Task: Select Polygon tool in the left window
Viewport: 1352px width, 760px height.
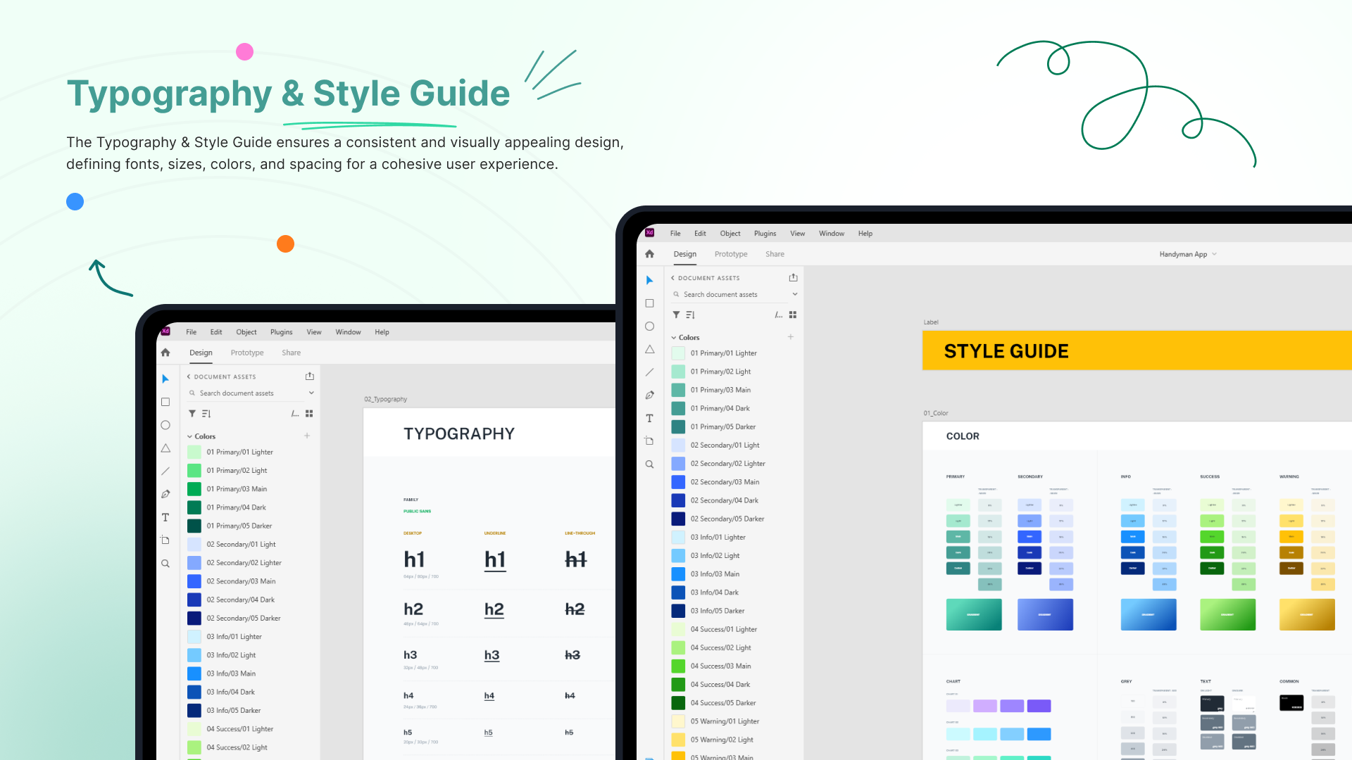Action: (165, 448)
